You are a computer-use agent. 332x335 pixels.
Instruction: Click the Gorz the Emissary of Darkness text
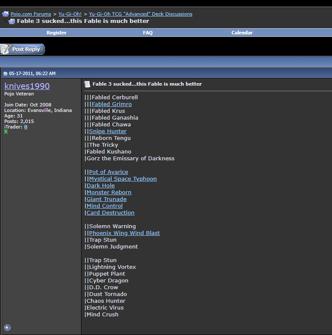(x=129, y=158)
